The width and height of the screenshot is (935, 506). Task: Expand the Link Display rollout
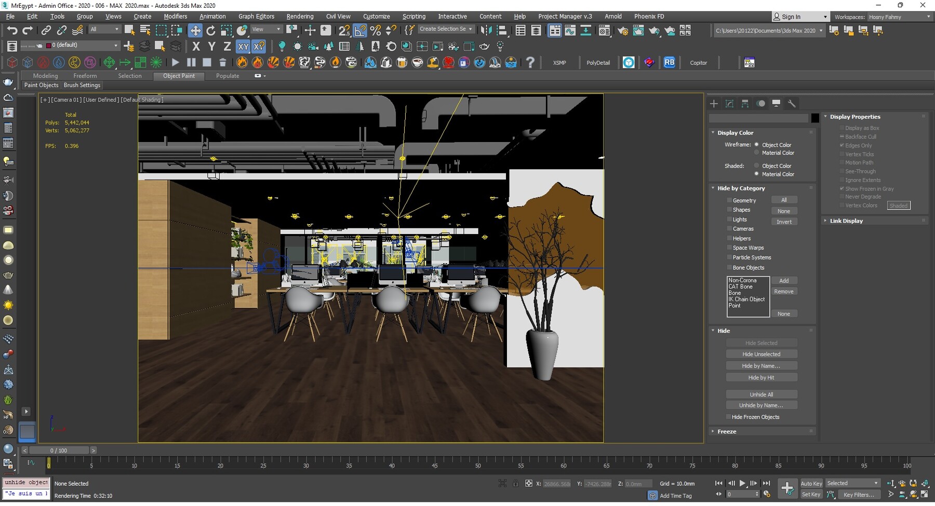pyautogui.click(x=826, y=221)
